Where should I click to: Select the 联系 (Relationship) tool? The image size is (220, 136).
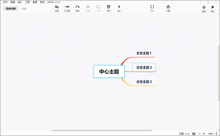(x=77, y=7)
